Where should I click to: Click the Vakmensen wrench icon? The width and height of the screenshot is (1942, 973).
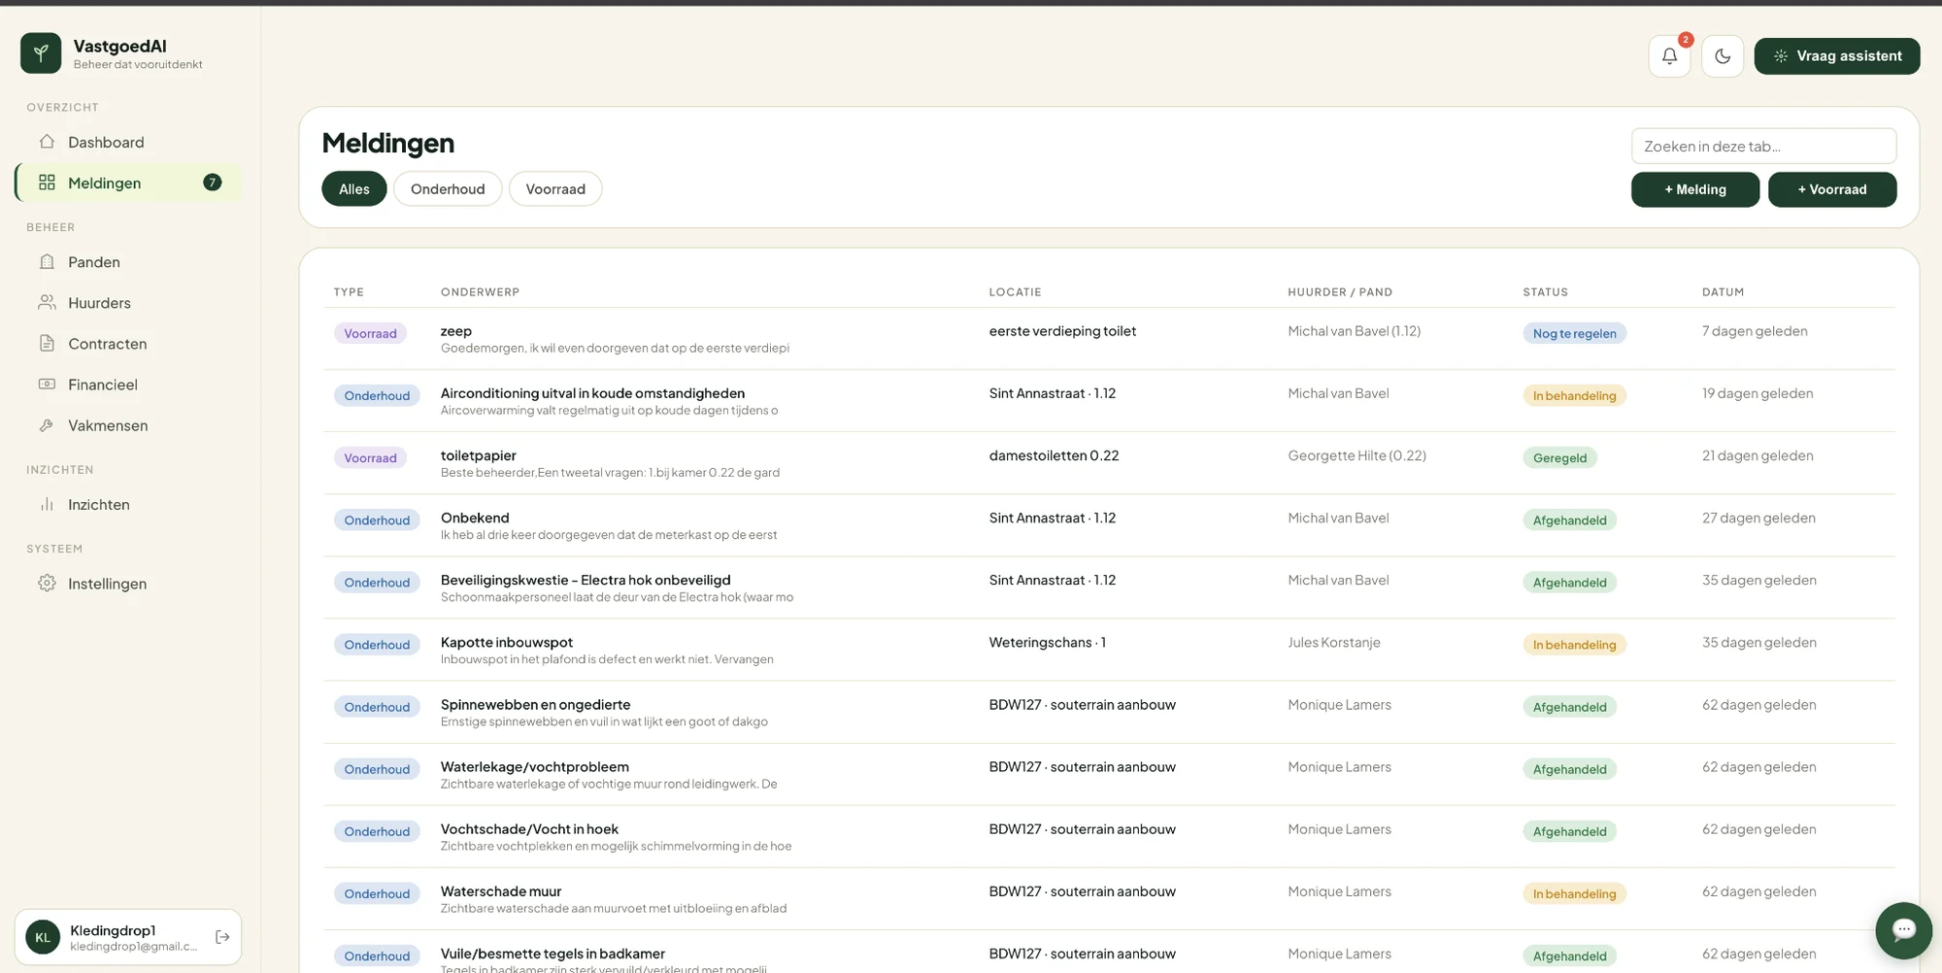[x=47, y=425]
